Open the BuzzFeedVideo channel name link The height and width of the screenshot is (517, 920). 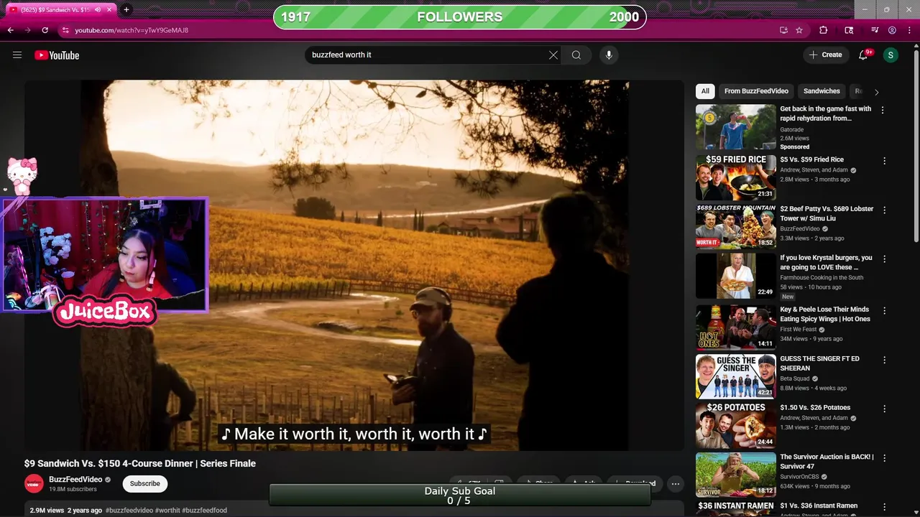click(x=75, y=480)
